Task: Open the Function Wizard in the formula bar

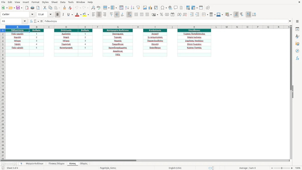Action: 31,21
